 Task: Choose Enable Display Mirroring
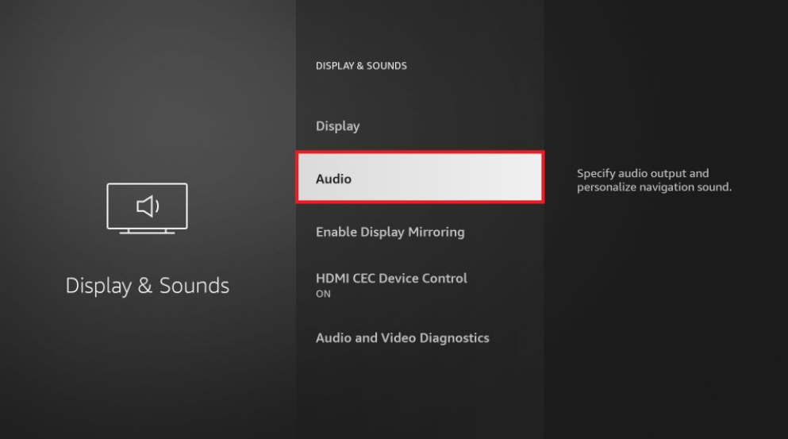pyautogui.click(x=420, y=232)
